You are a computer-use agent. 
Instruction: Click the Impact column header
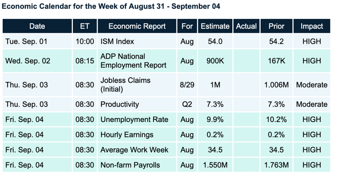(312, 26)
